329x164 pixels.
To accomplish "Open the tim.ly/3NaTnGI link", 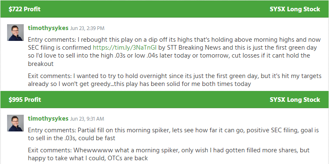I will coord(125,48).
